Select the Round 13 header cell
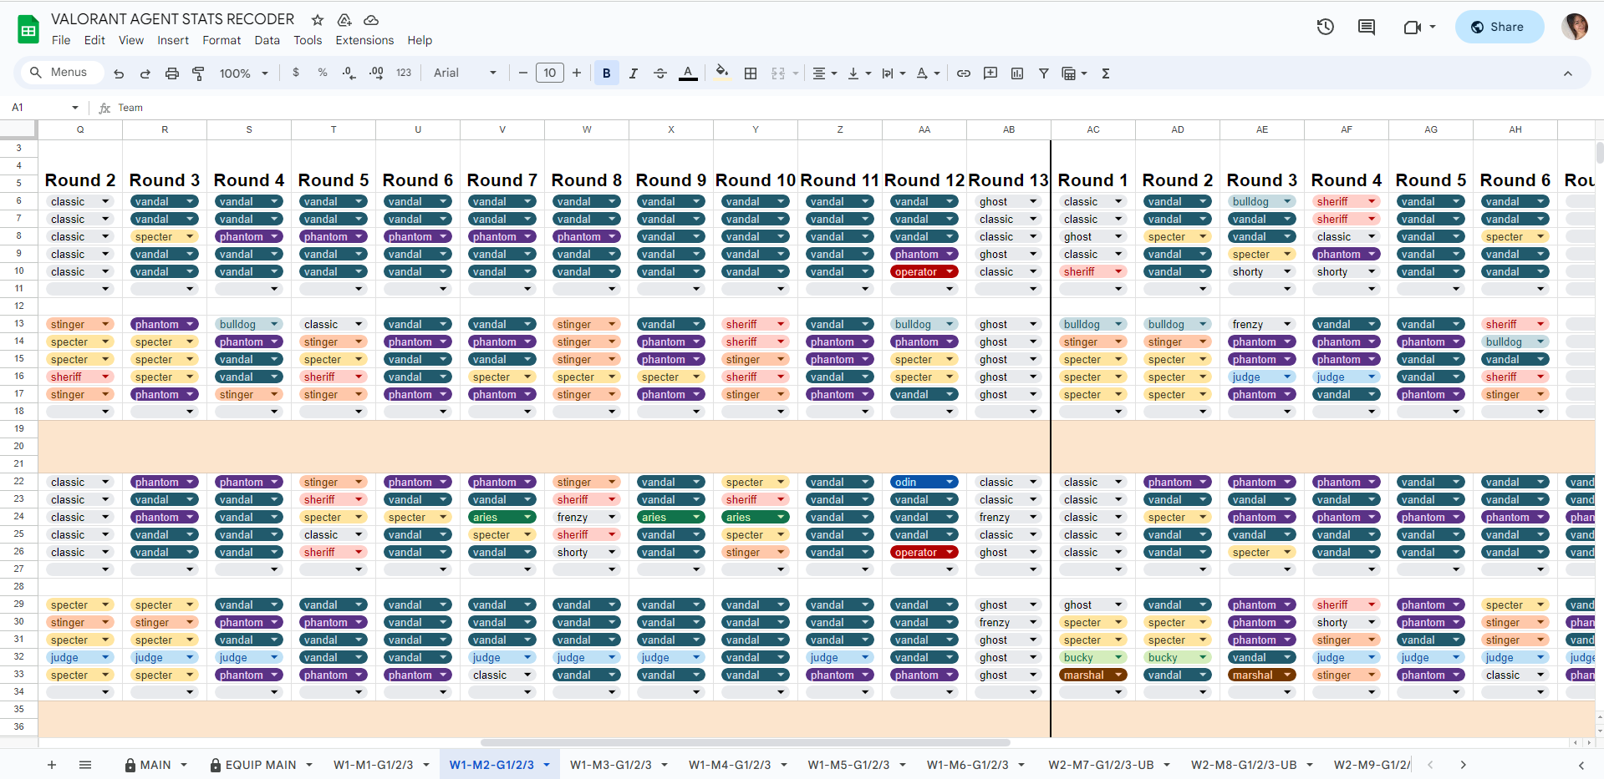The width and height of the screenshot is (1604, 779). point(1009,180)
